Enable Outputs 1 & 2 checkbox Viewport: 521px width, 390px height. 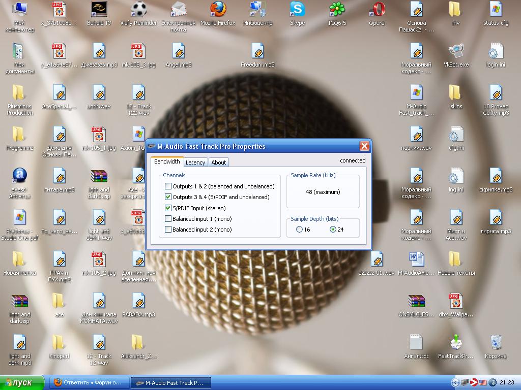[x=168, y=186]
